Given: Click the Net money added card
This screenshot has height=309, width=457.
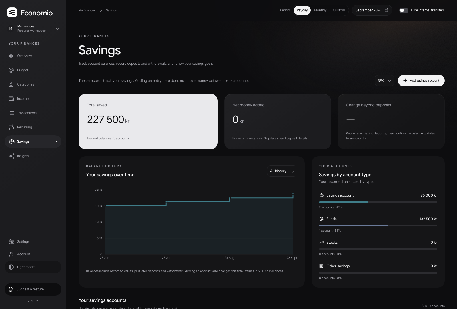Looking at the screenshot, I should click(x=278, y=122).
